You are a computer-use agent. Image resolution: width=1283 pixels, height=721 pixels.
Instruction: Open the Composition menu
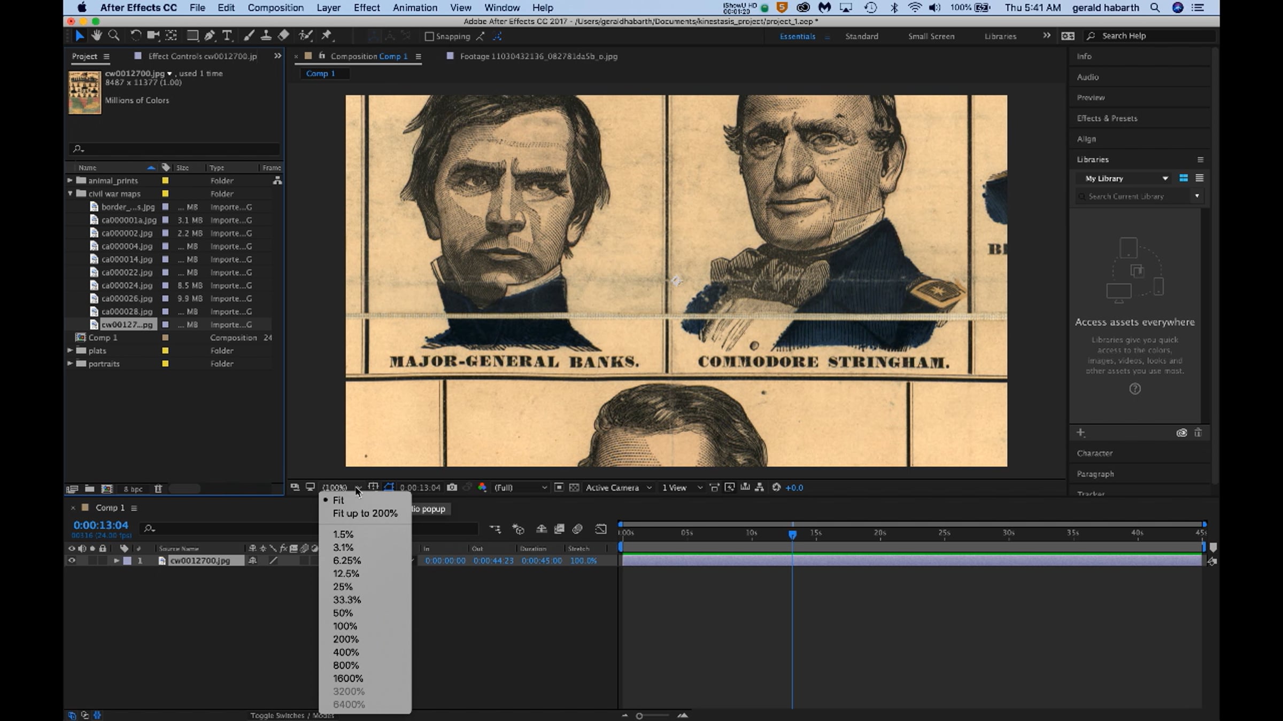click(275, 7)
